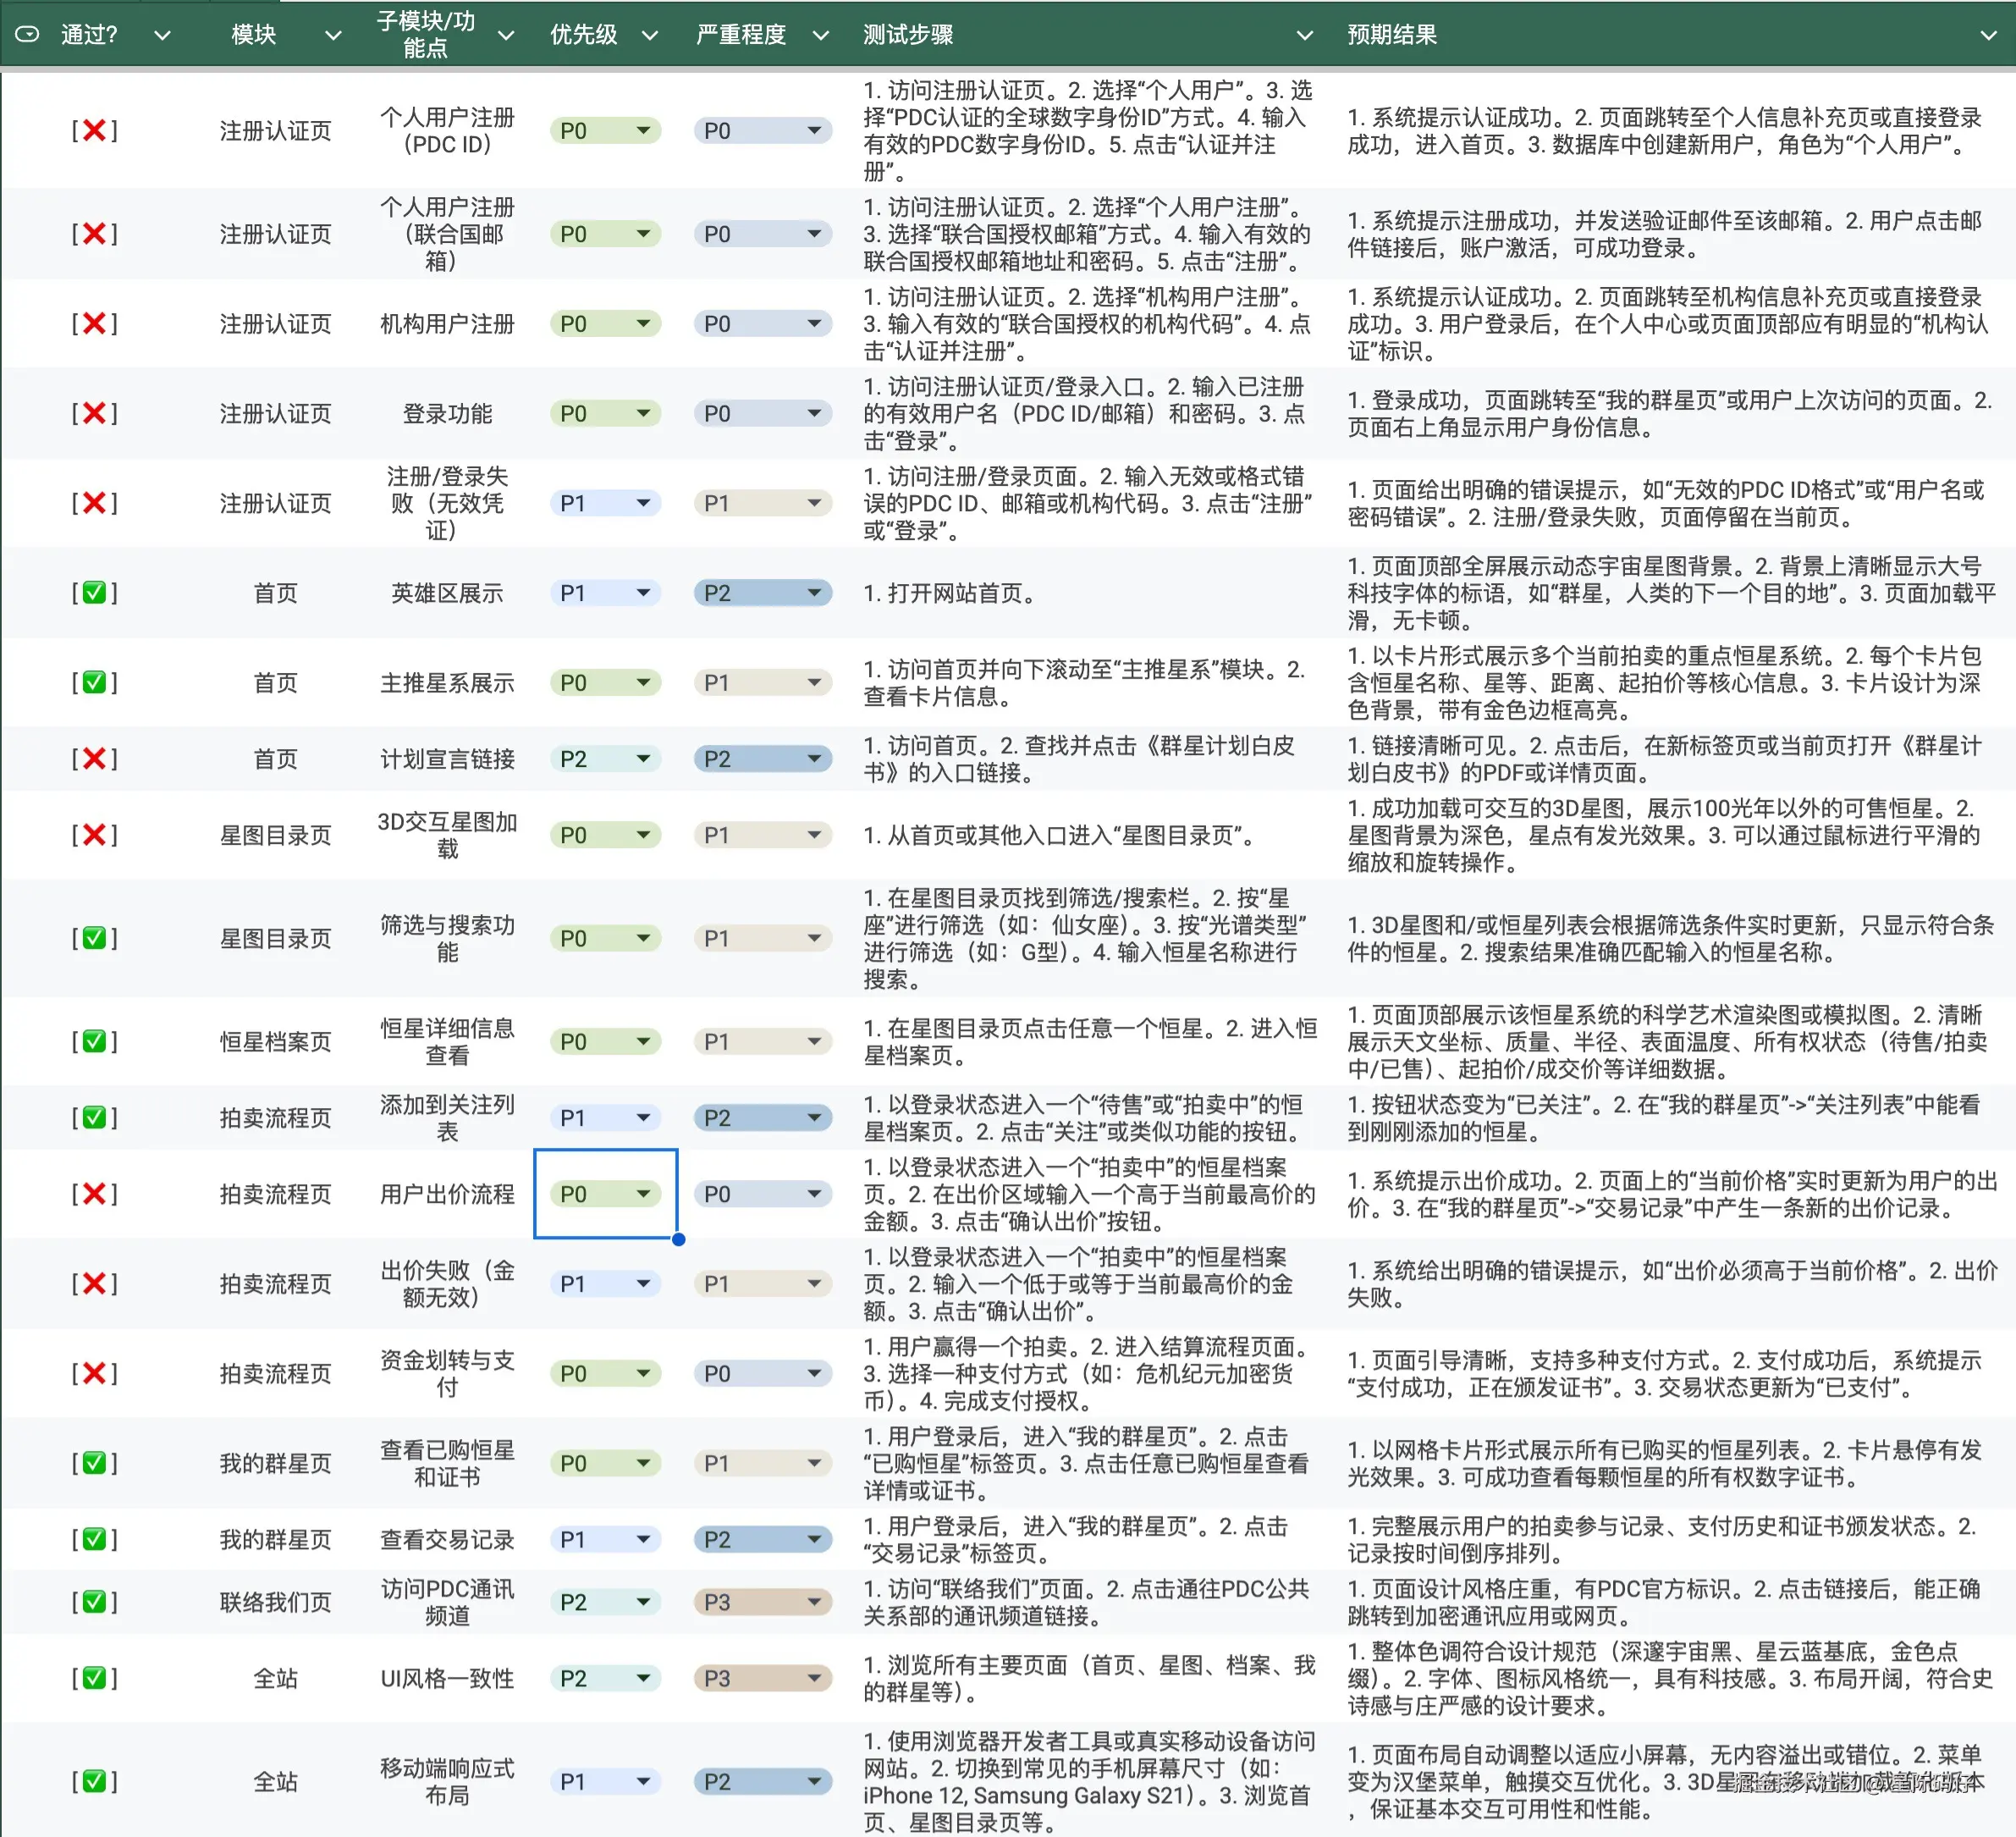This screenshot has width=2016, height=1837.
Task: Open the 通过? column header arrow
Action: pos(162,35)
